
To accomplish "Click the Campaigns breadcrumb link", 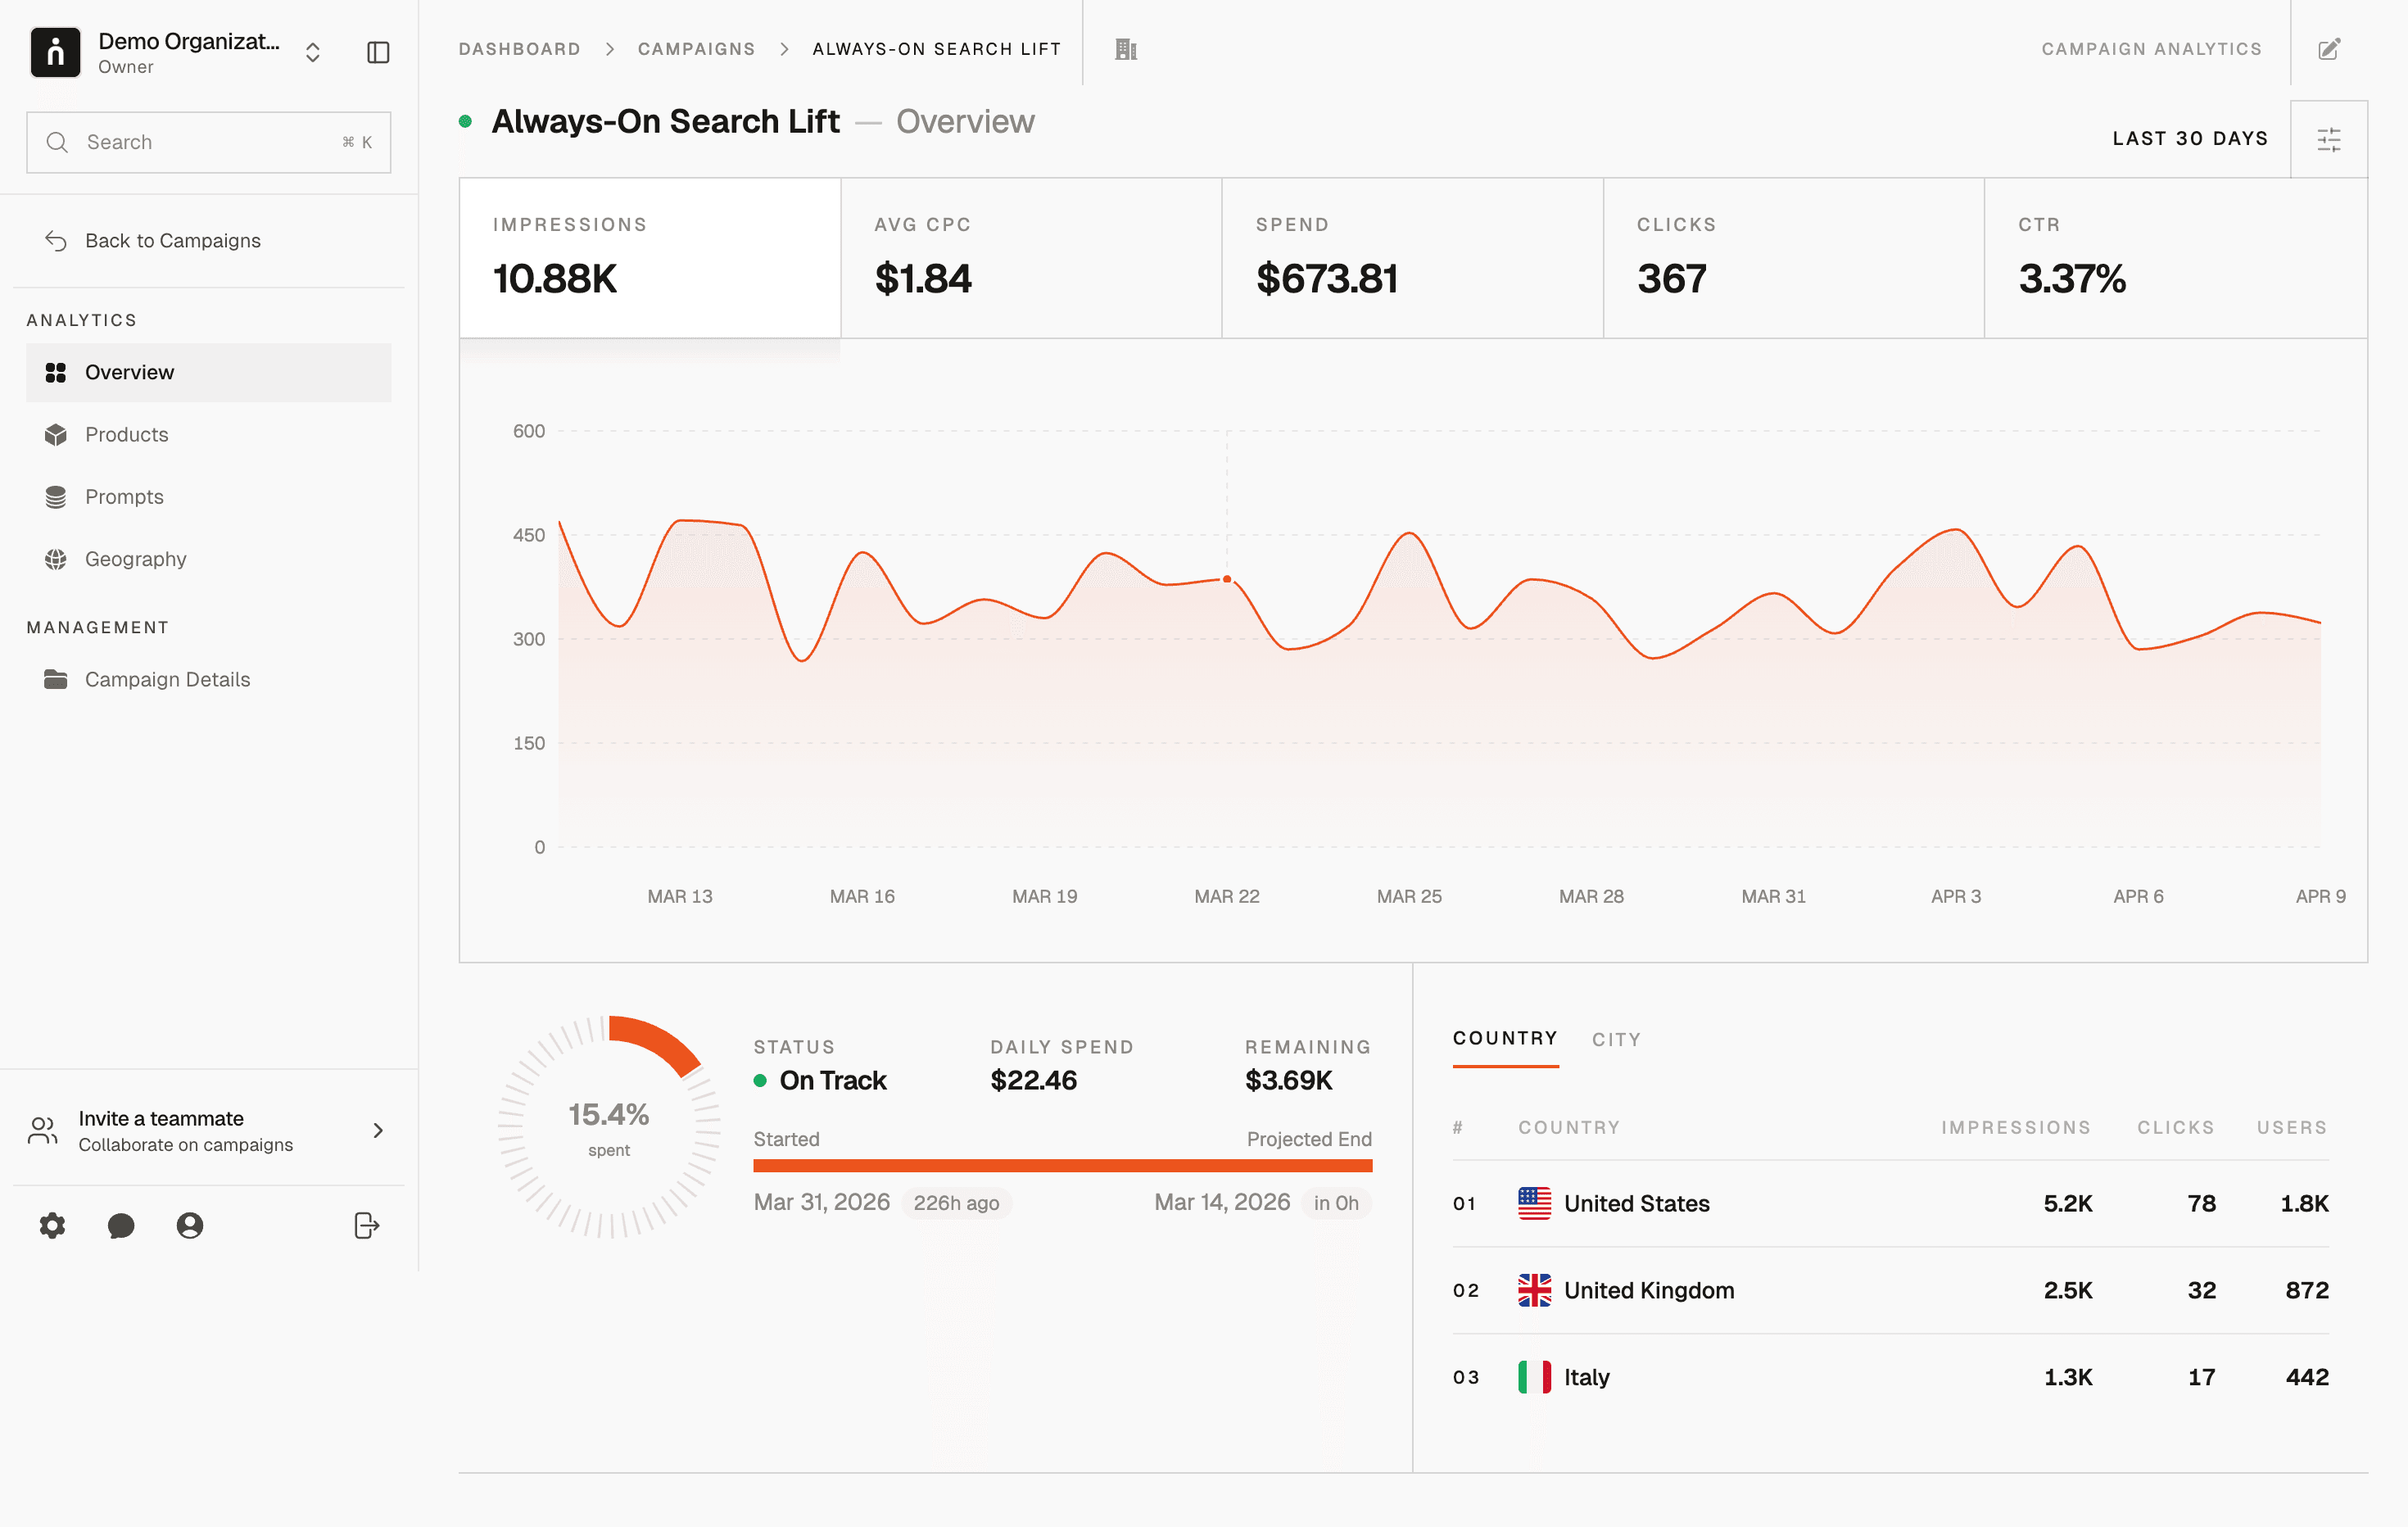I will coord(696,49).
